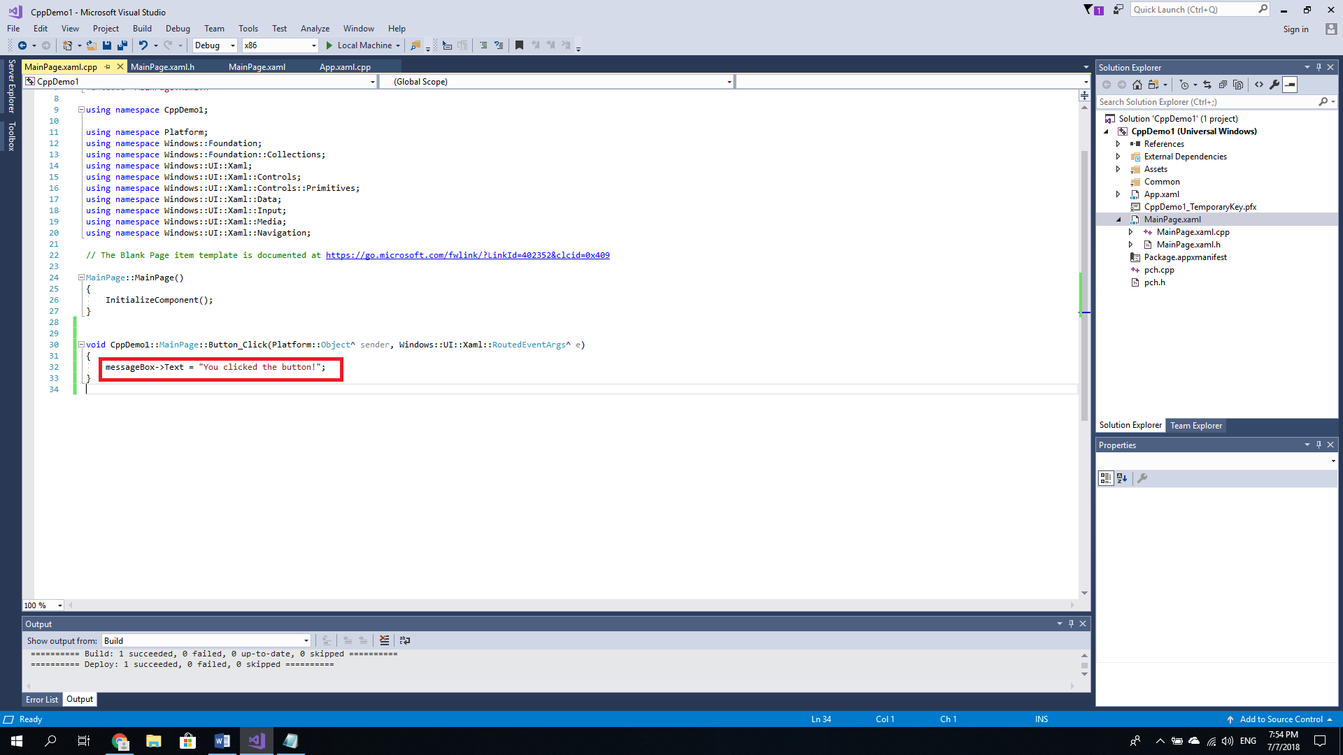Start debugging with the green play icon

point(329,45)
